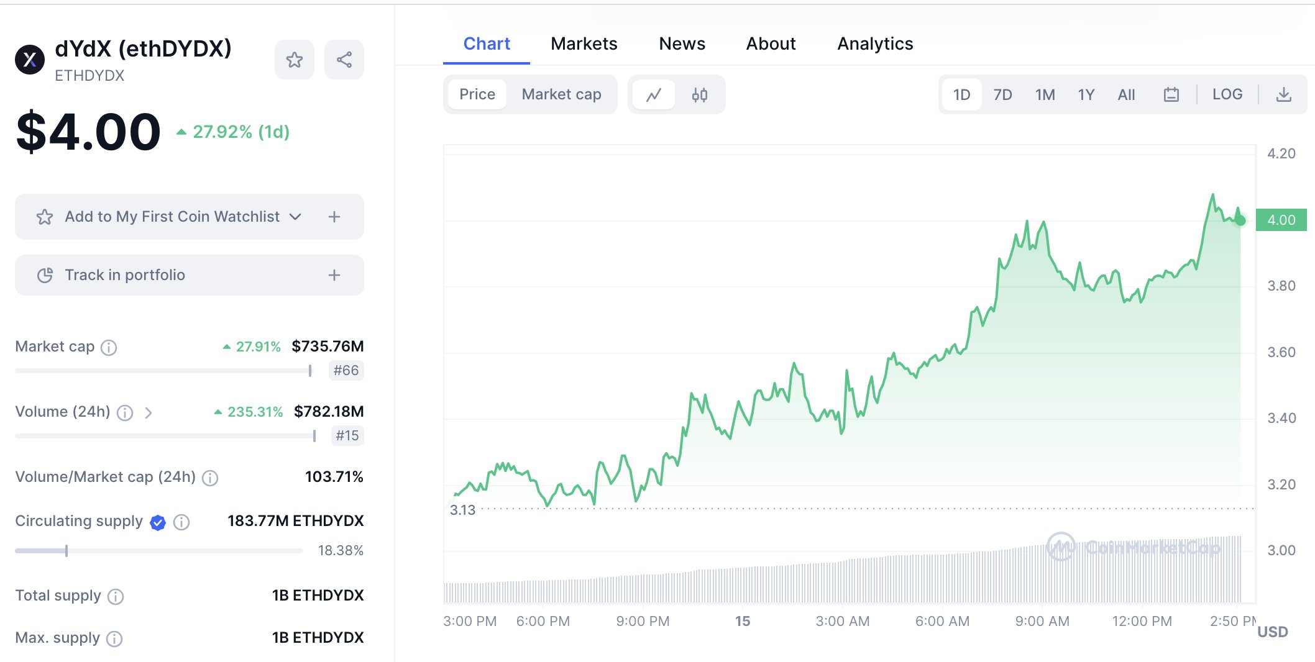Click the 183.77M ETHDYDX supply value

pos(295,521)
